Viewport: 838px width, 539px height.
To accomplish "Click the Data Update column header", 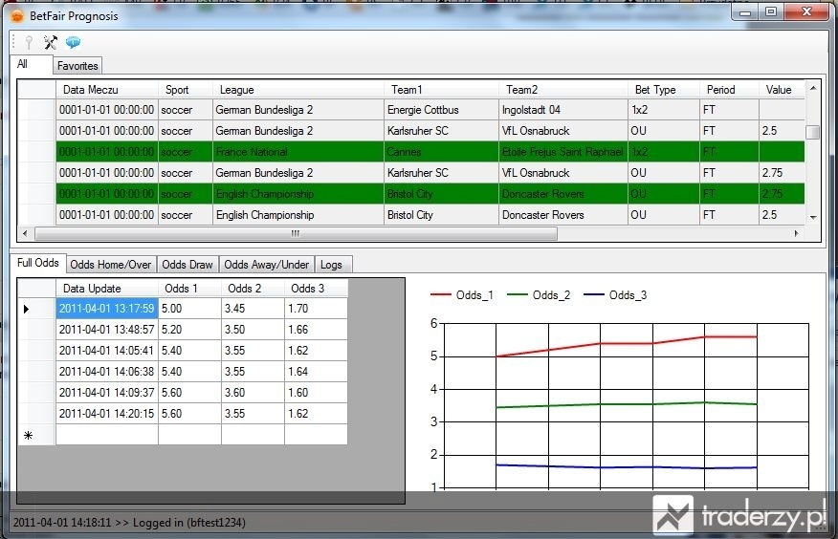I will coord(107,289).
